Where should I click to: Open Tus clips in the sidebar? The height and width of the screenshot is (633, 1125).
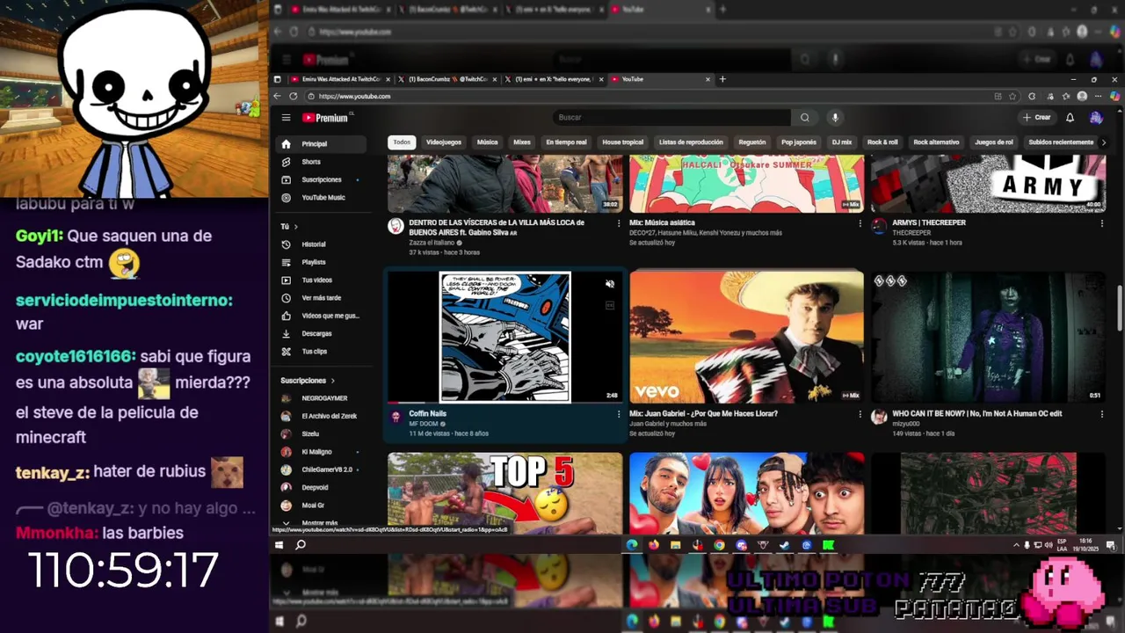pos(322,352)
